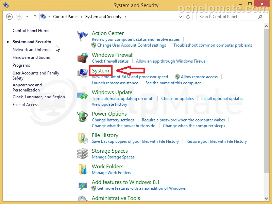The width and height of the screenshot is (272, 204).
Task: Open the File History heading
Action: 105,135
